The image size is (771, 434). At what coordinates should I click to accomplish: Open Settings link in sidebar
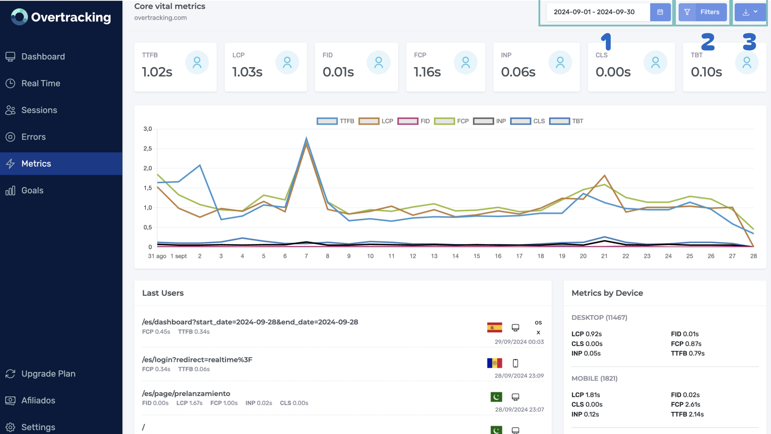(x=61, y=427)
